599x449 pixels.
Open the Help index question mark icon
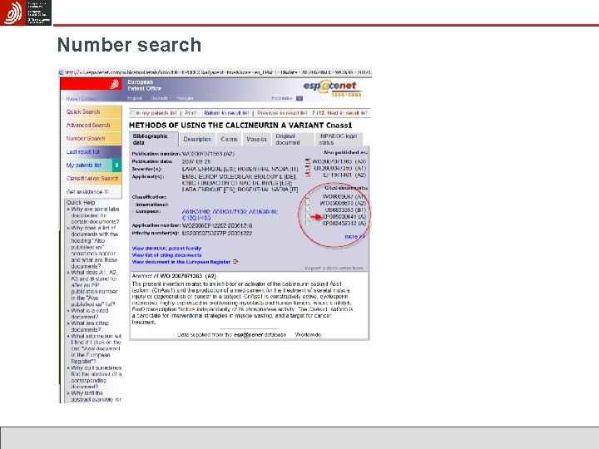299,98
